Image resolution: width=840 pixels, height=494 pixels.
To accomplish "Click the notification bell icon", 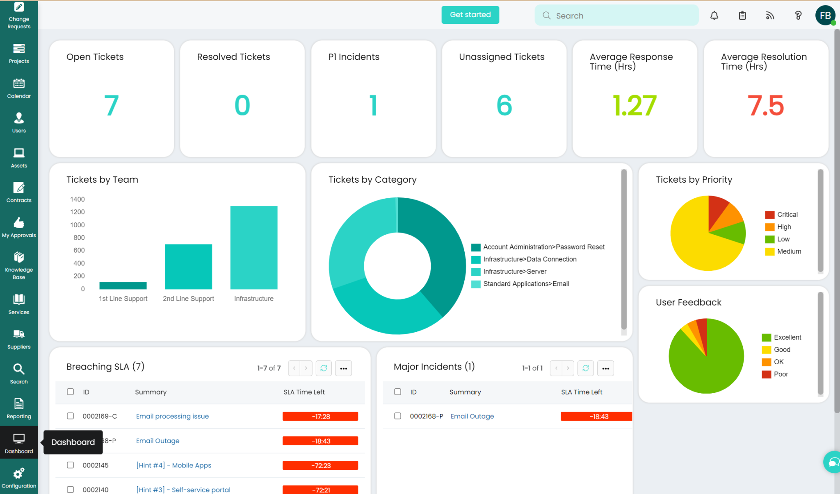I will (714, 15).
